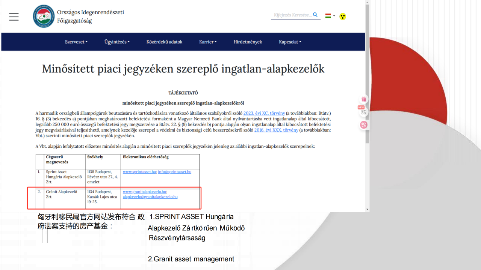Expand the Ügyintézés dropdown menu
Viewport: 481px width, 270px height.
point(117,42)
